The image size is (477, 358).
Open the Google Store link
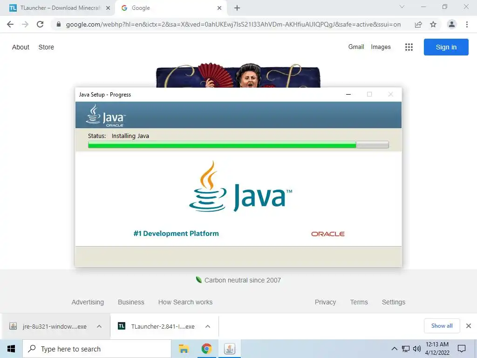(46, 47)
